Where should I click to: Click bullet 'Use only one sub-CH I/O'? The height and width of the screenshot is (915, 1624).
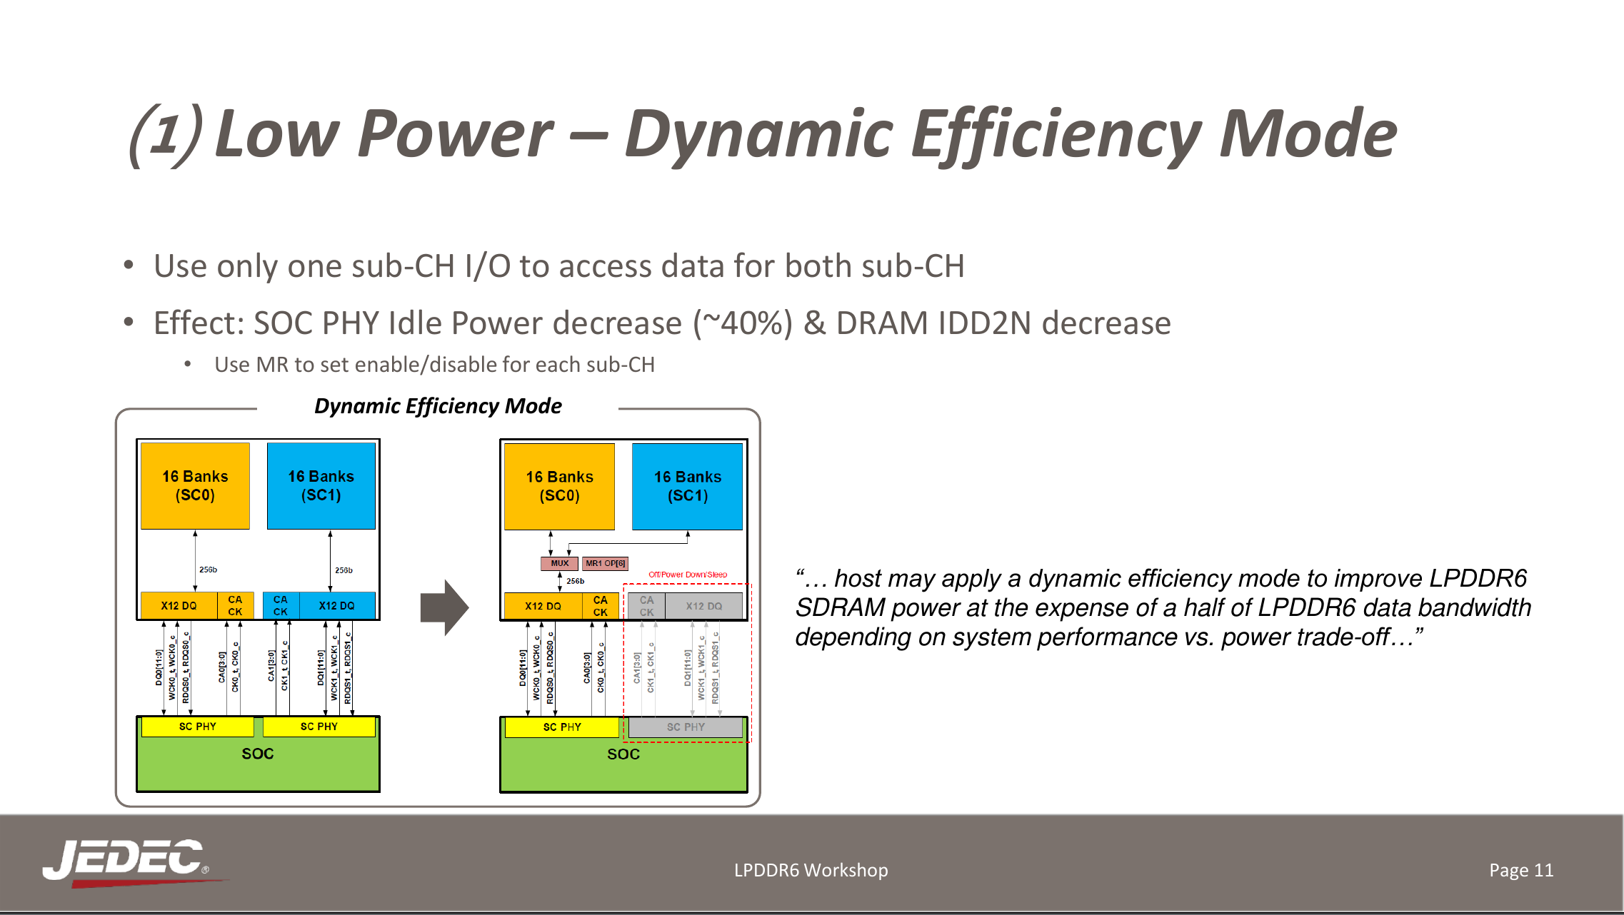tap(558, 266)
